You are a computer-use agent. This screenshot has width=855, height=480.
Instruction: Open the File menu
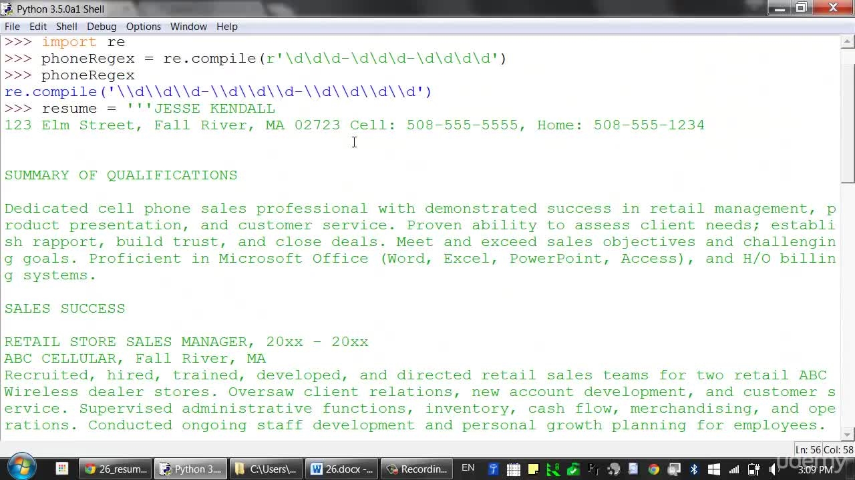point(12,27)
